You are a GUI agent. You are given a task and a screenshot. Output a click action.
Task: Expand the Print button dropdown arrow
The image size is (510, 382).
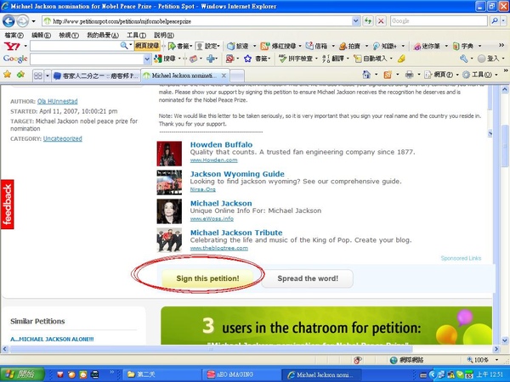[418, 75]
